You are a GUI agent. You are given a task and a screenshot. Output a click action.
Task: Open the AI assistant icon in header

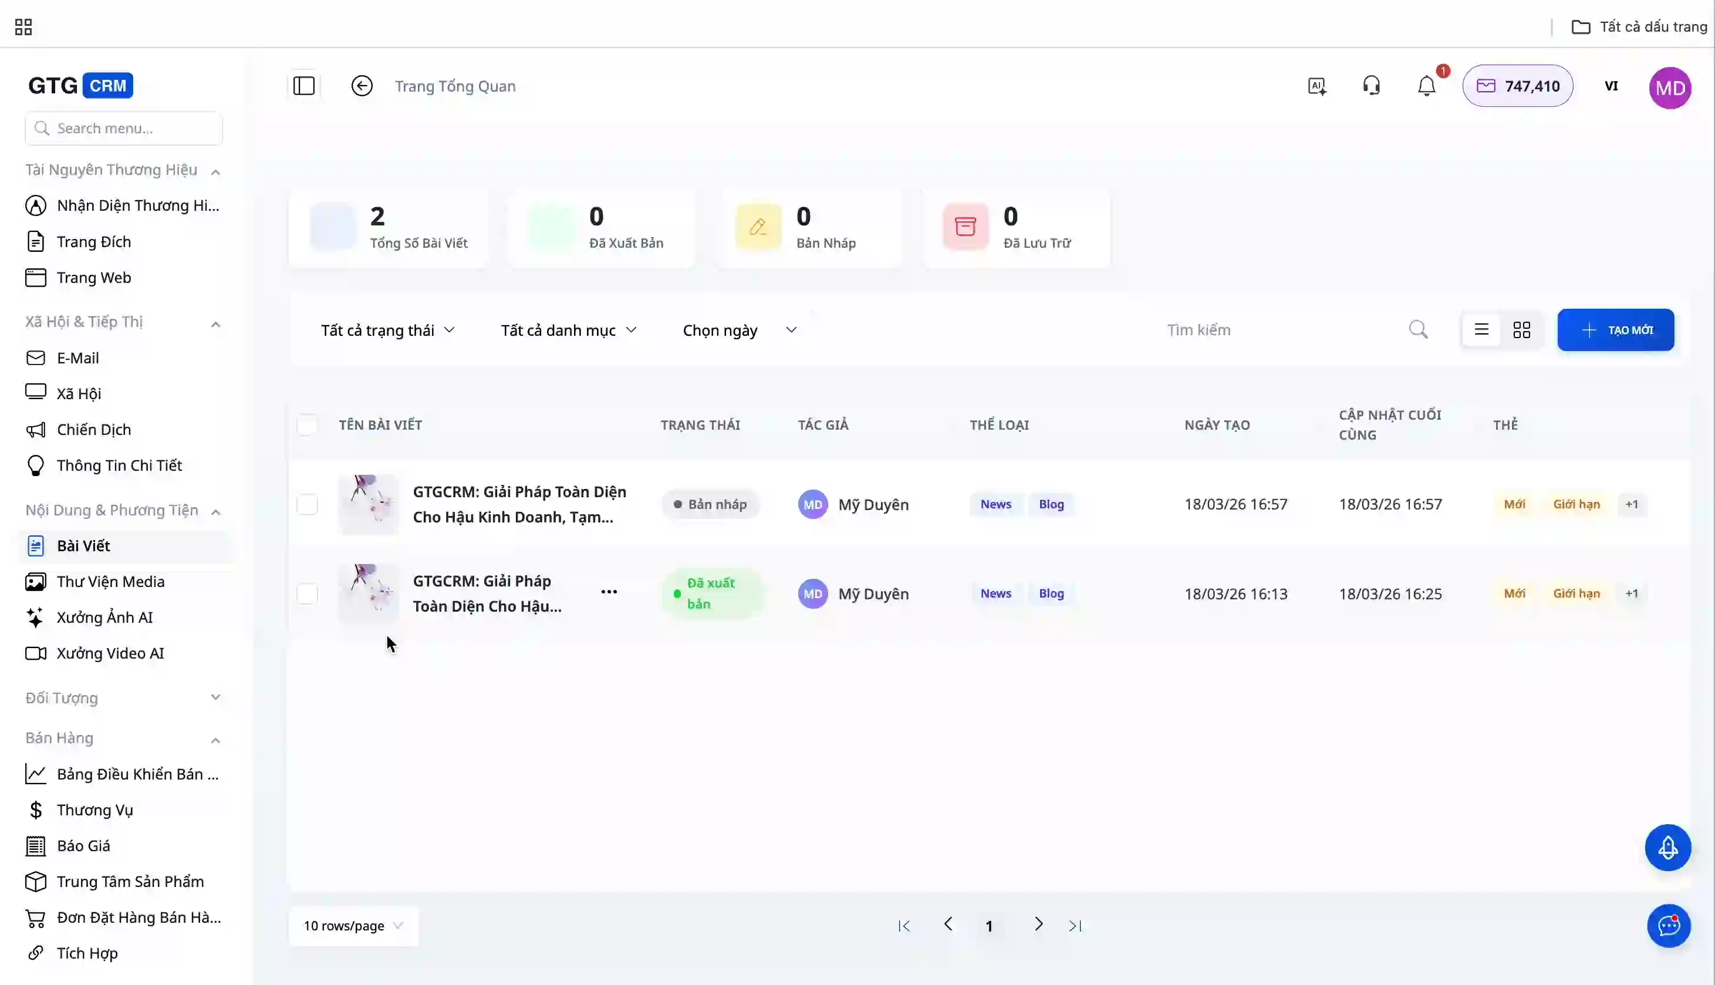click(x=1316, y=86)
